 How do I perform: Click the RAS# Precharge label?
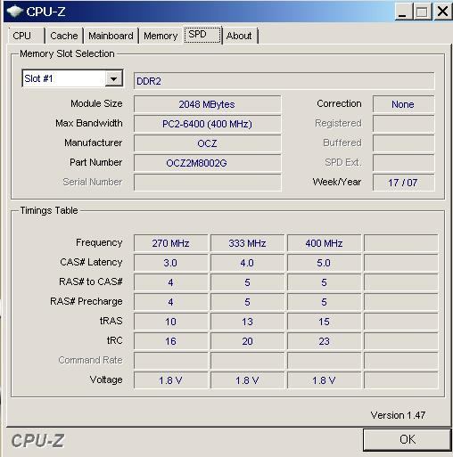pos(86,301)
